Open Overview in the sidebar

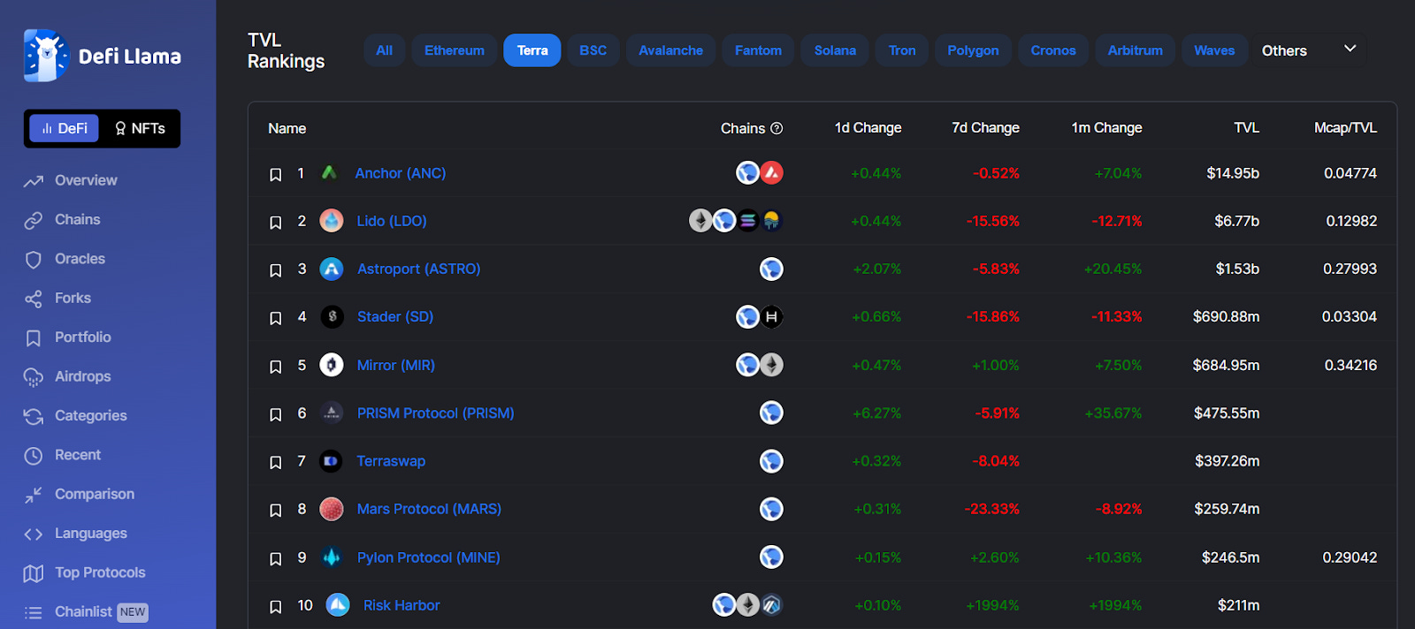(71, 180)
